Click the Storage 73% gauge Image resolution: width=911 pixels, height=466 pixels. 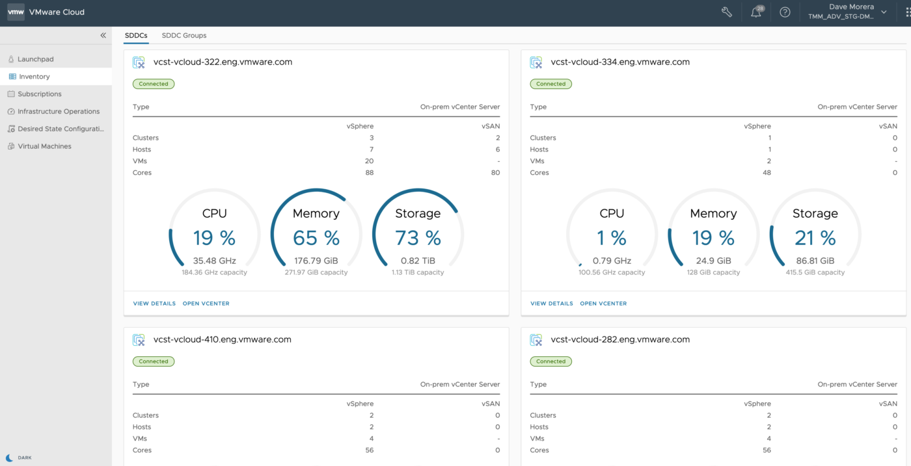click(418, 234)
